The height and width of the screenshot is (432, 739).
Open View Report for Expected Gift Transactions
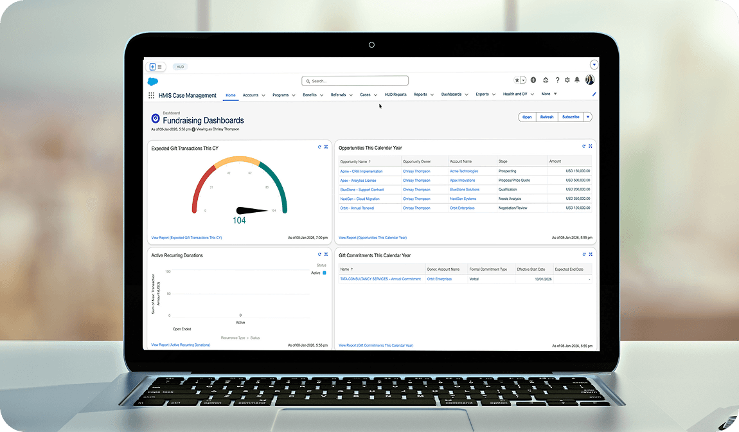click(x=186, y=238)
